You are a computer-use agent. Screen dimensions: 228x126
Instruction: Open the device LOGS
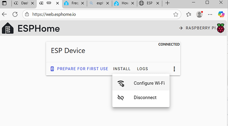point(142,69)
